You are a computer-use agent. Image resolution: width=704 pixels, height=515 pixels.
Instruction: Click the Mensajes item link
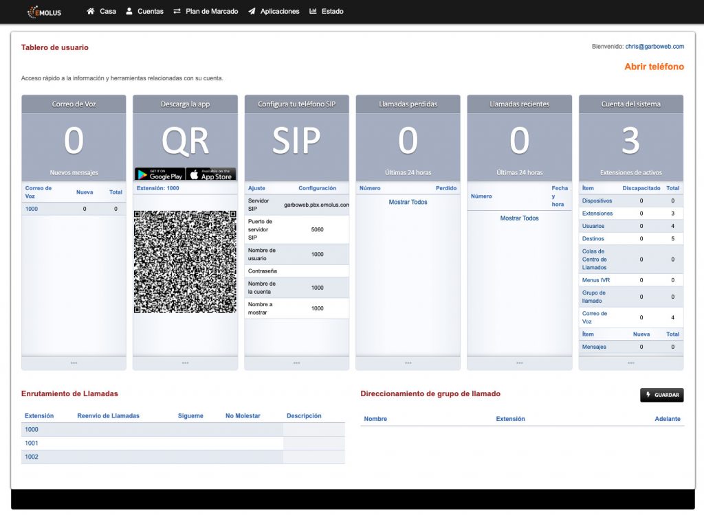point(594,347)
